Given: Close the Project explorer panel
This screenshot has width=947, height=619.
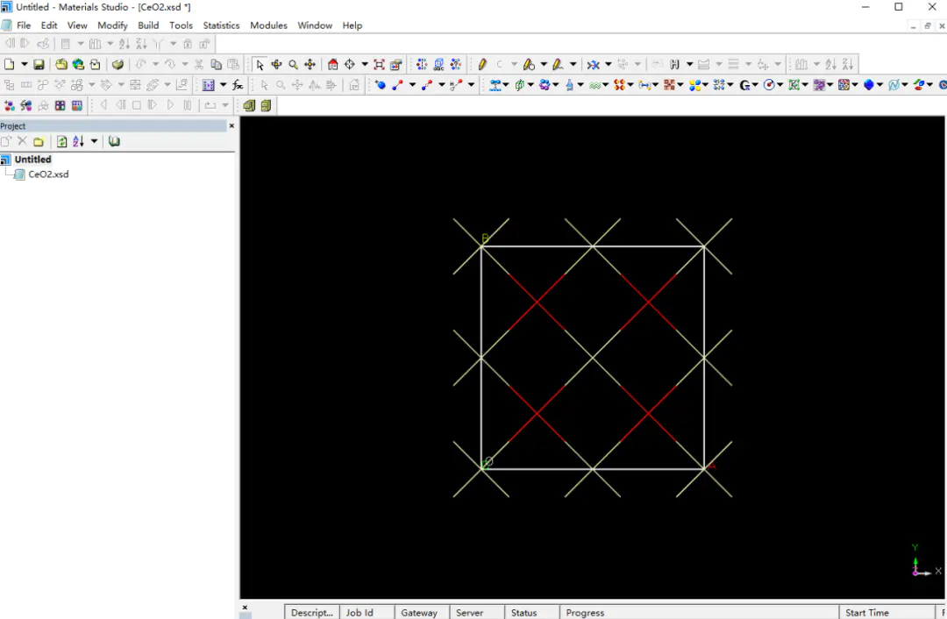Looking at the screenshot, I should tap(231, 126).
